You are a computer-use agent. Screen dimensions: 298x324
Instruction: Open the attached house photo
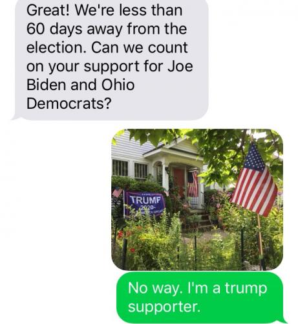click(197, 200)
